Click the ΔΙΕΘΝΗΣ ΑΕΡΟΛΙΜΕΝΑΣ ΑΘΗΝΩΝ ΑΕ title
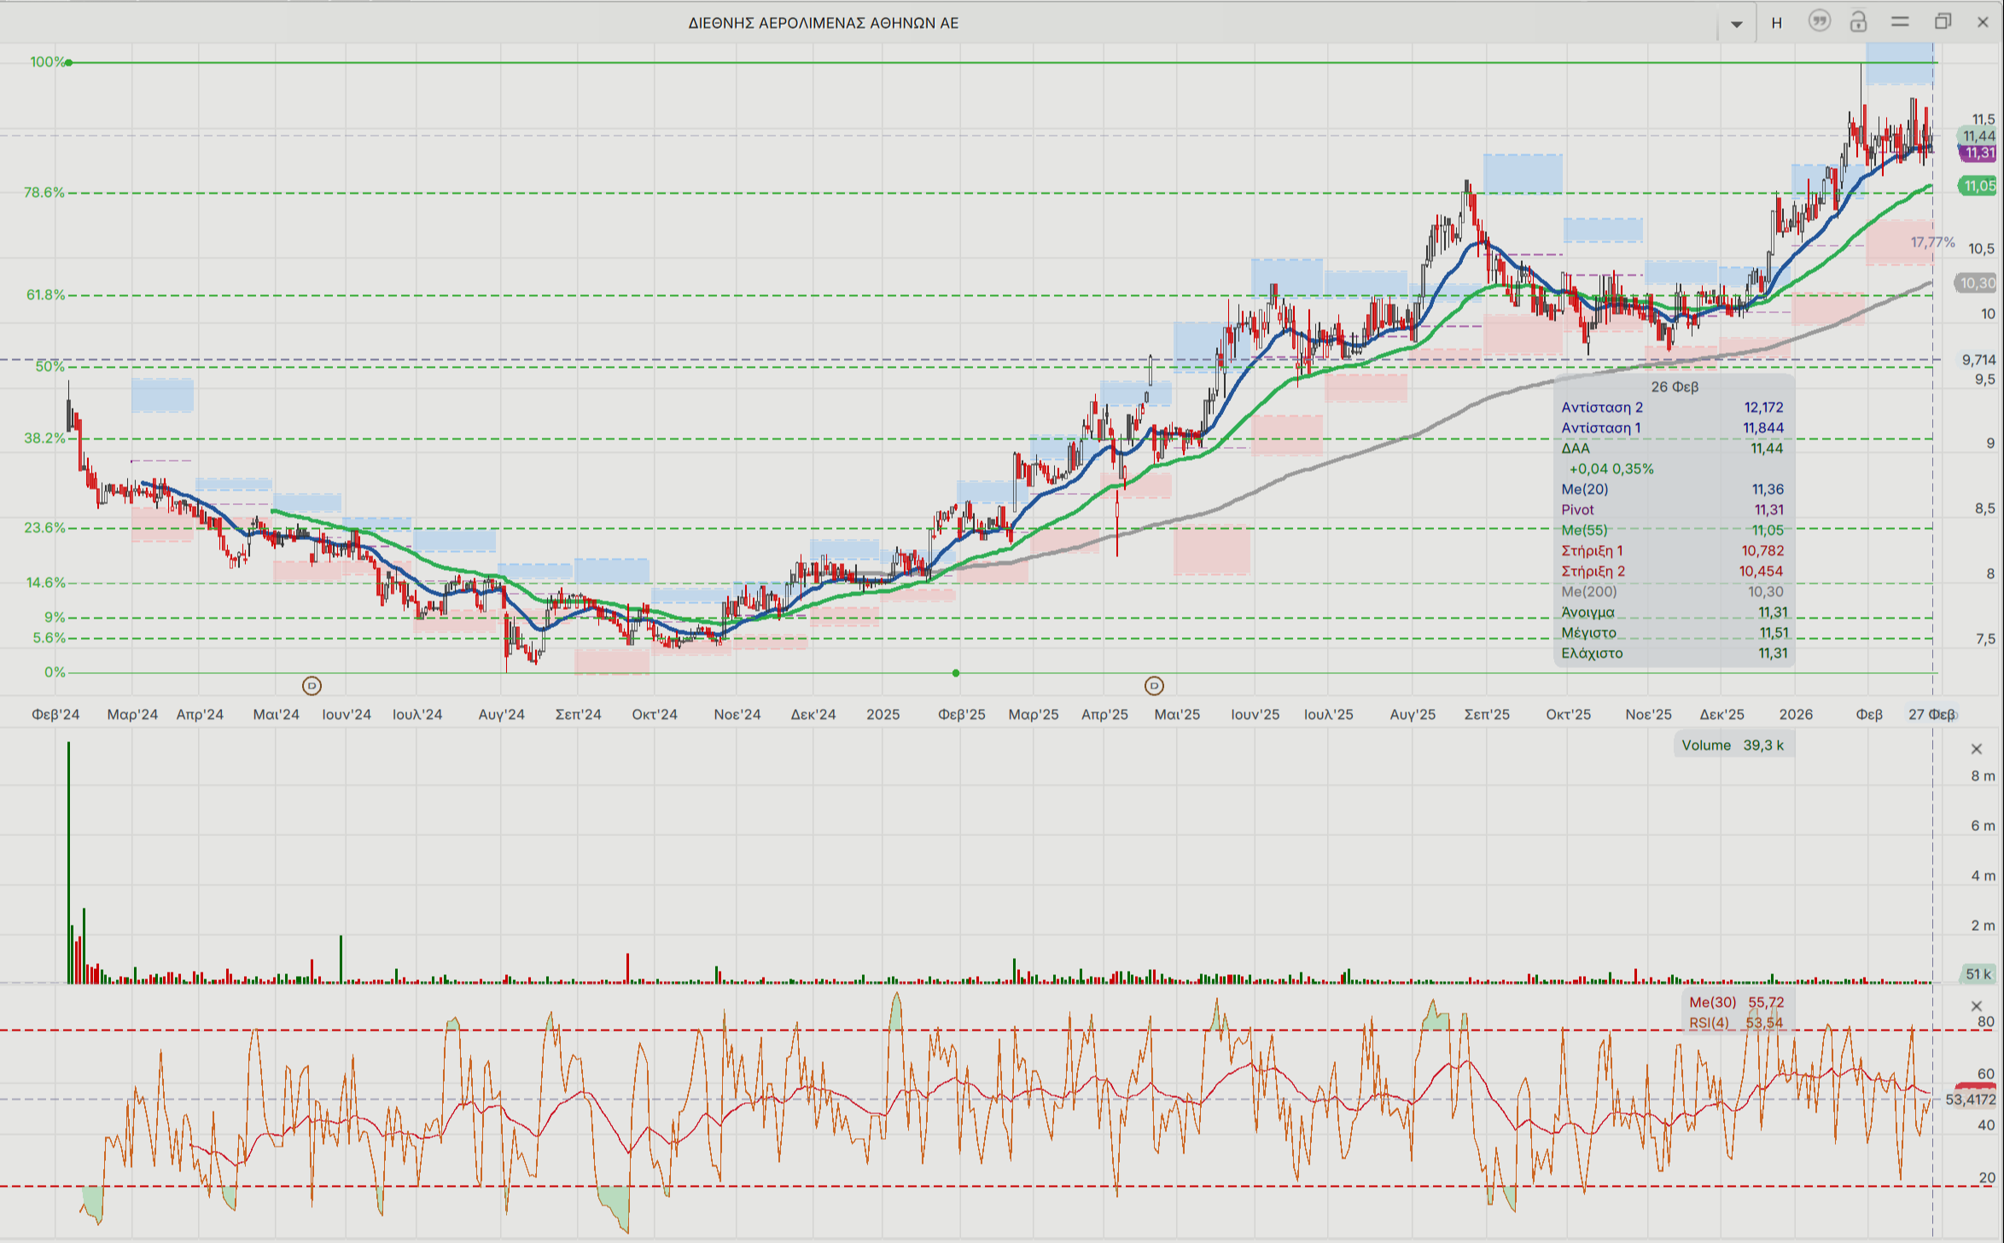Screen dimensions: 2004x1243 coord(823,23)
